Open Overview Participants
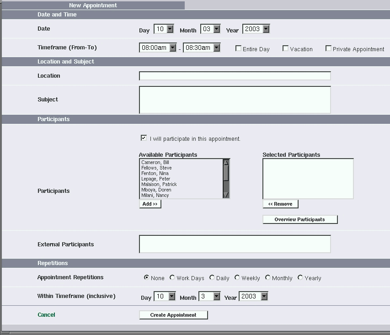Screen dimensions: 390x335 click(300, 219)
